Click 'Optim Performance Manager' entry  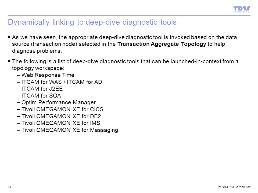pos(58,102)
